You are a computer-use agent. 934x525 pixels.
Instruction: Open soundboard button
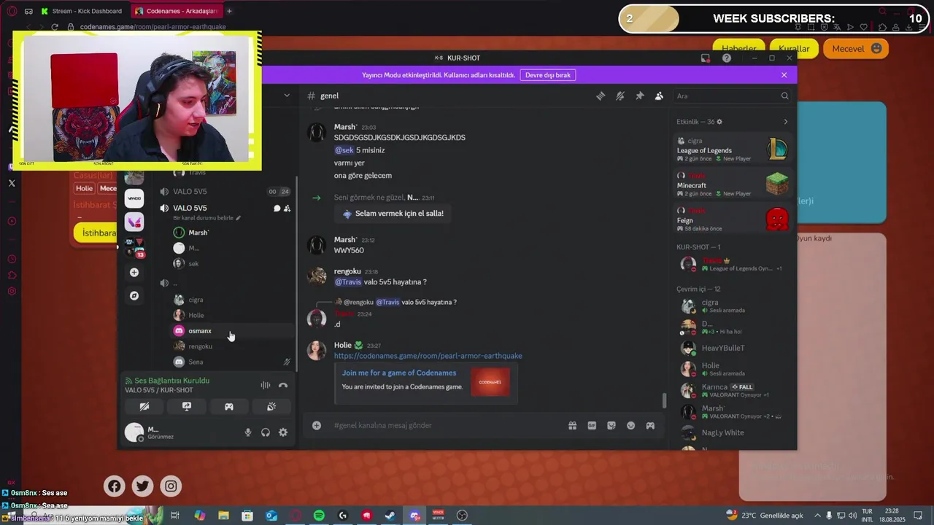(x=271, y=406)
